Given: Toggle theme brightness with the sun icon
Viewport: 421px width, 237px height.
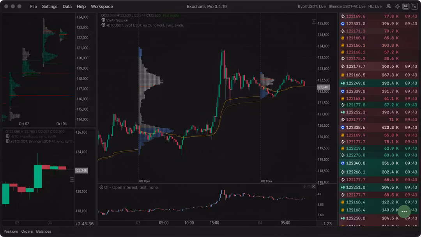Looking at the screenshot, I should [397, 6].
